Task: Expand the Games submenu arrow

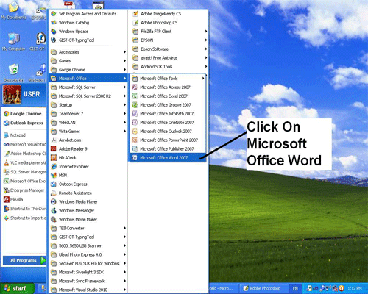Action: (x=125, y=61)
